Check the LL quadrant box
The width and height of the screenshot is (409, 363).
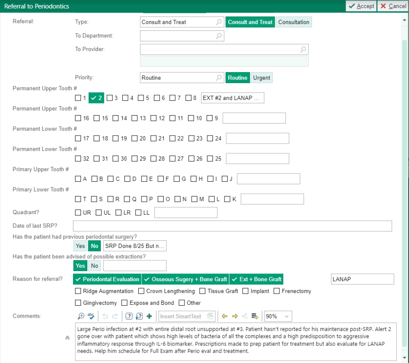coord(138,213)
